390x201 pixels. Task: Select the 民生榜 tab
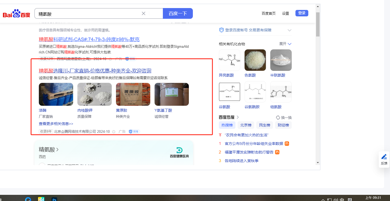click(264, 125)
